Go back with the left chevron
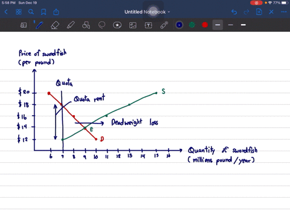The height and width of the screenshot is (217, 290). tap(6, 12)
